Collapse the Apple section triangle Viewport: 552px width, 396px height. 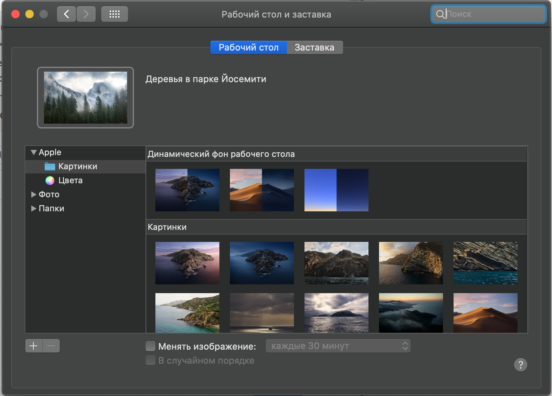(34, 152)
